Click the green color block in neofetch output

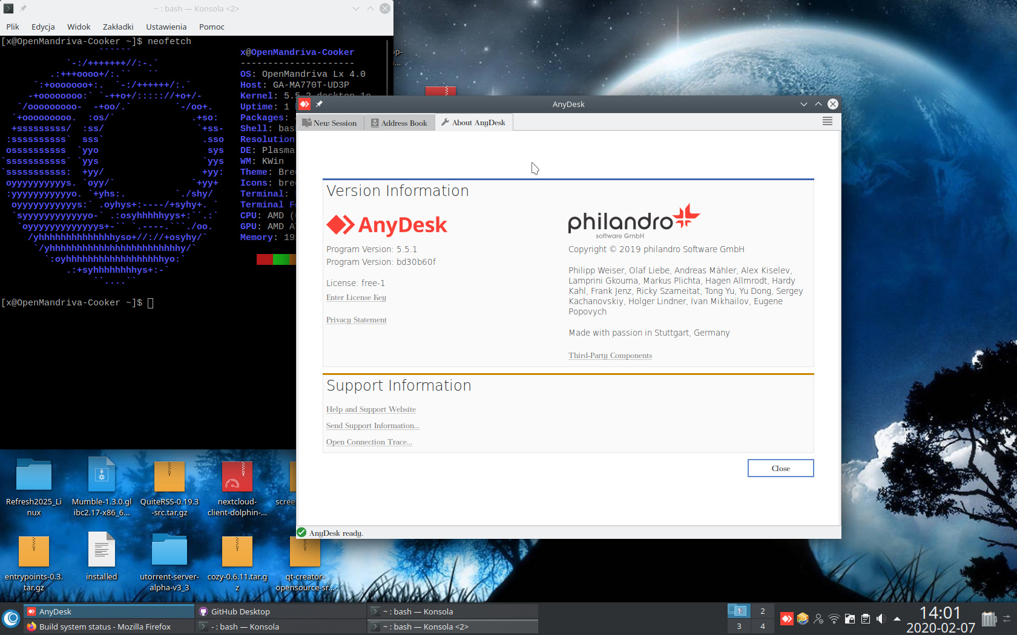[281, 259]
